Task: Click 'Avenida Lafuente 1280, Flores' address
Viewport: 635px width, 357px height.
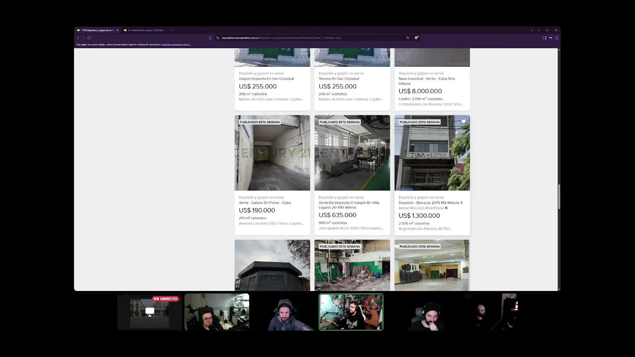Action: coord(271,223)
